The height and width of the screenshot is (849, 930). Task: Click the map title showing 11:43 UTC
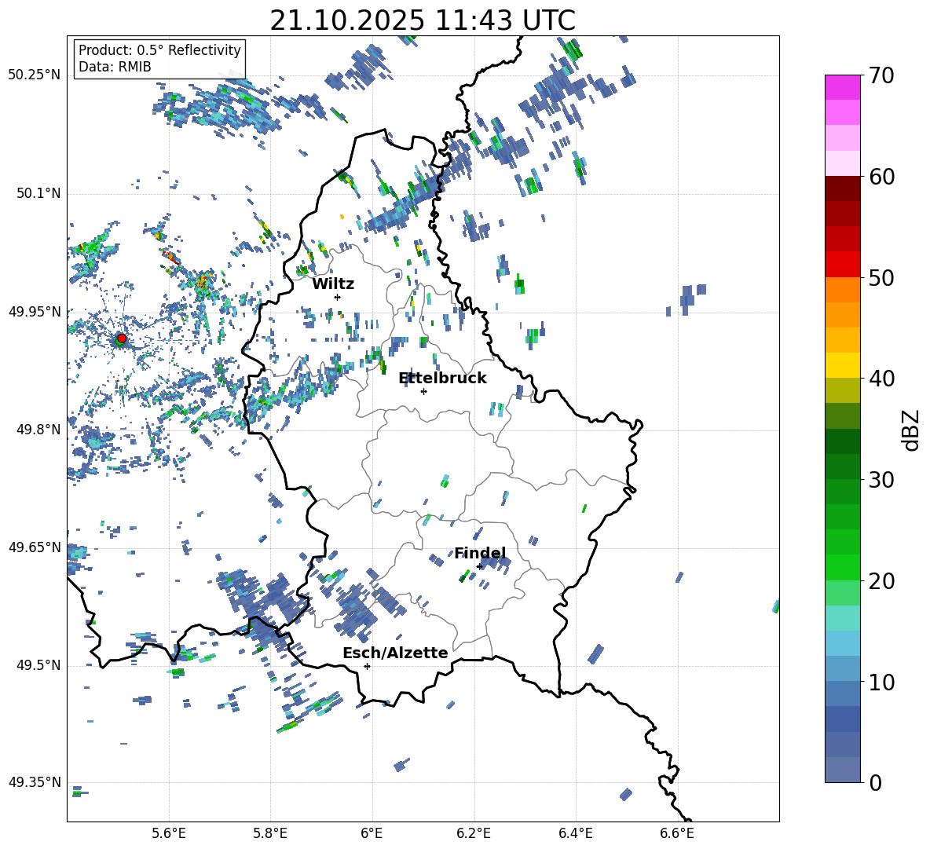[x=423, y=20]
